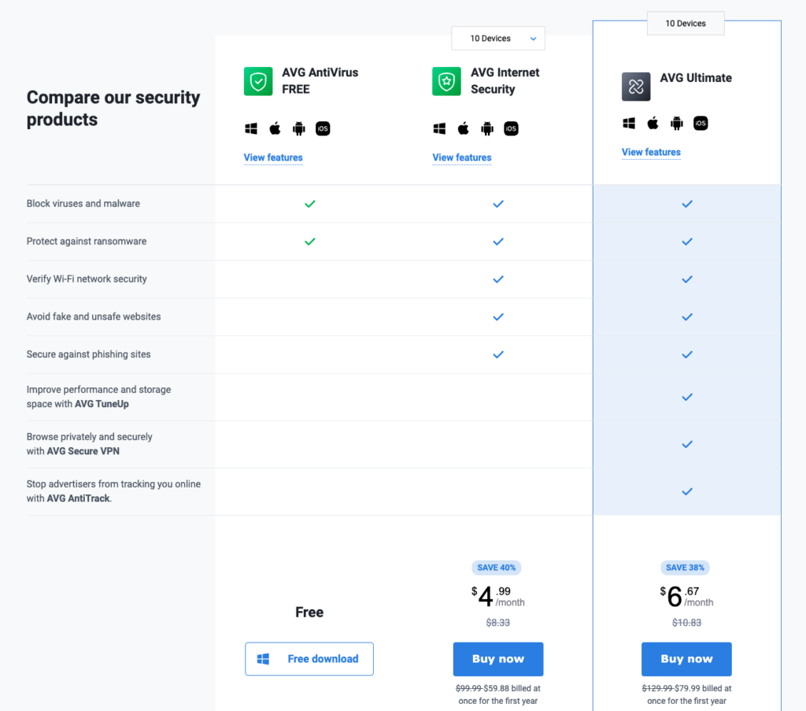The width and height of the screenshot is (806, 711).
Task: Click Apple icon under AVG Internet Security
Action: pyautogui.click(x=463, y=128)
